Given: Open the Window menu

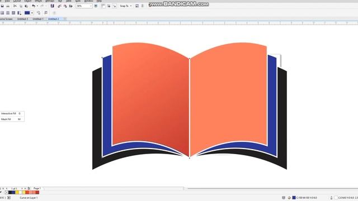Looking at the screenshot, I should [88, 1].
